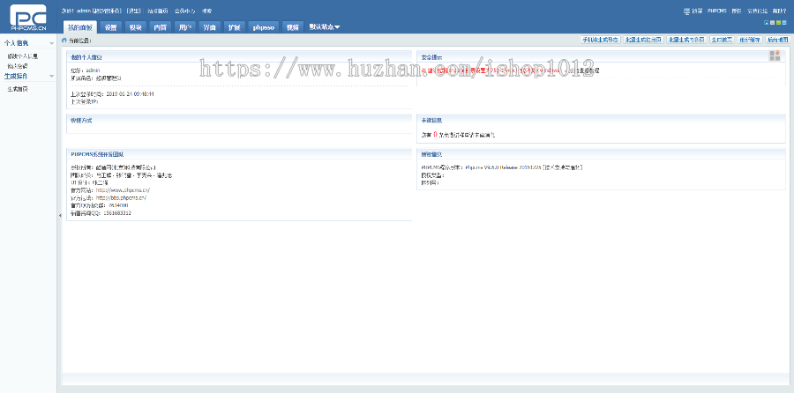Open the phpsso tab
794x393 pixels.
tap(263, 27)
